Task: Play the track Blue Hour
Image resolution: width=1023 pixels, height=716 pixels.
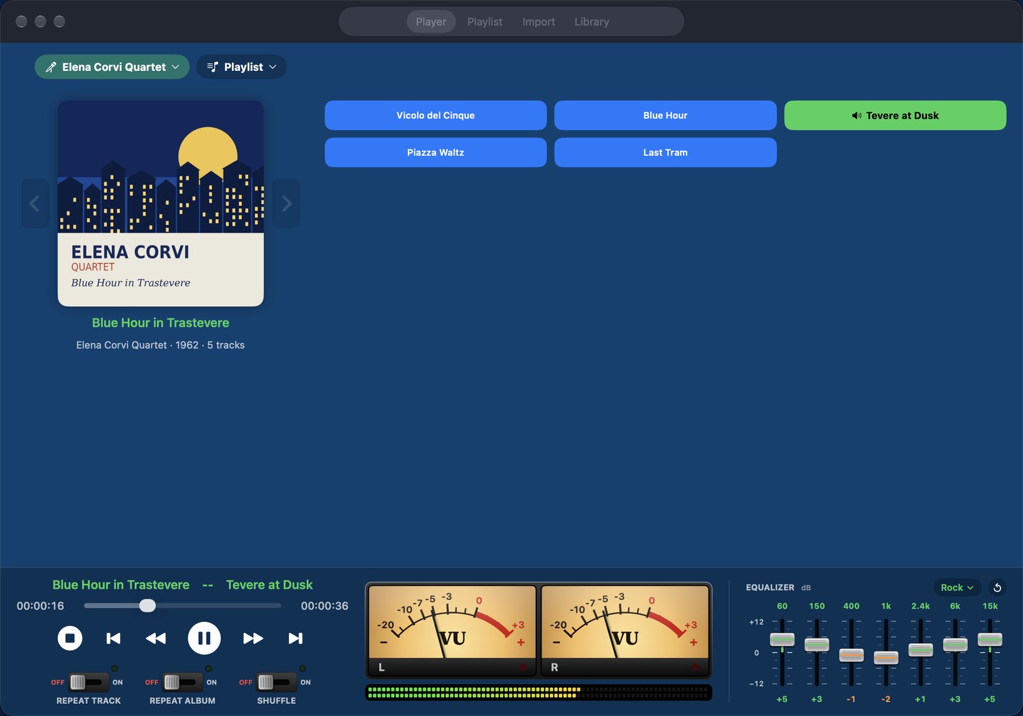Action: pyautogui.click(x=665, y=116)
